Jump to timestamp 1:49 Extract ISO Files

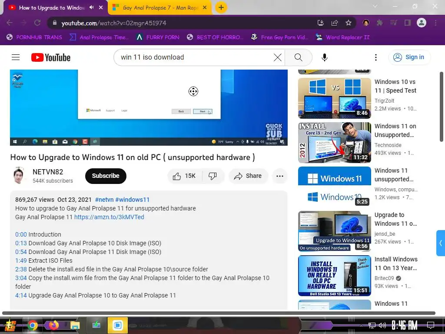[x=21, y=261]
